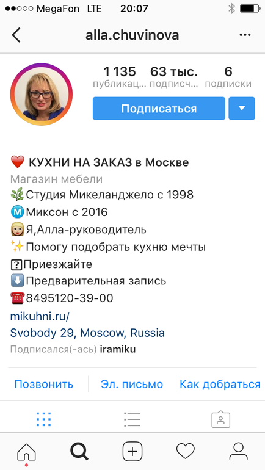This screenshot has height=470, width=265.
Task: Tap the Подписаться follow button
Action: 159,108
